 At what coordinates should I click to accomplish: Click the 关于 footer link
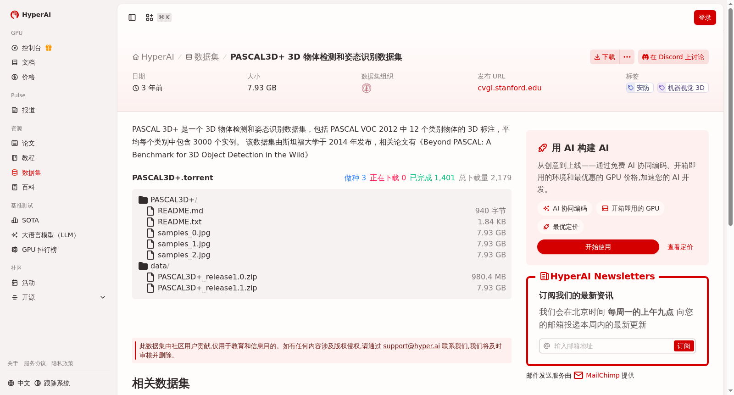13,363
